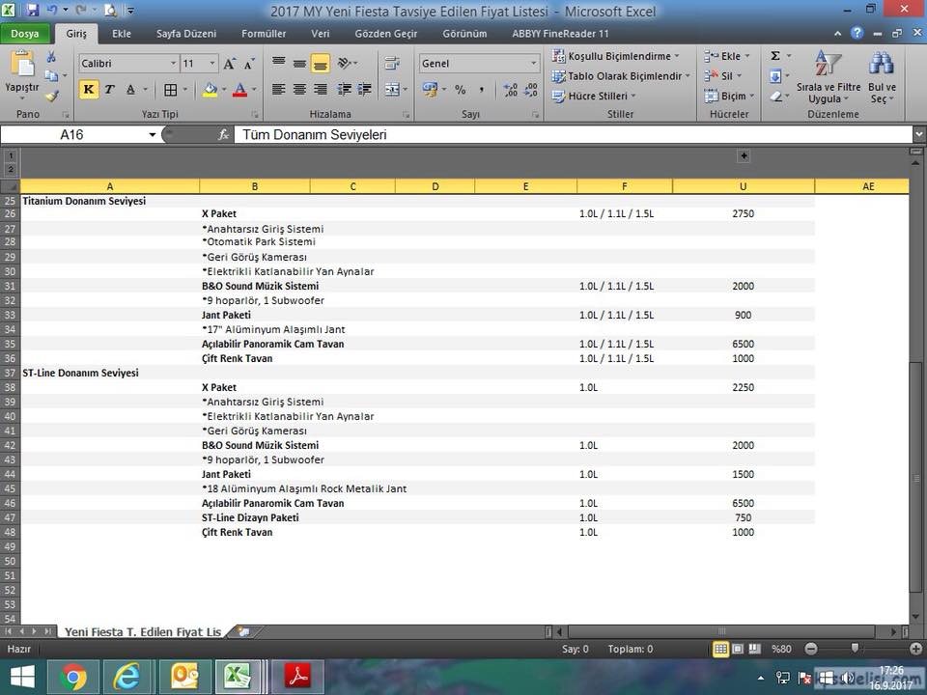The width and height of the screenshot is (927, 695).
Task: Open Calibri font name dropdown
Action: 173,64
